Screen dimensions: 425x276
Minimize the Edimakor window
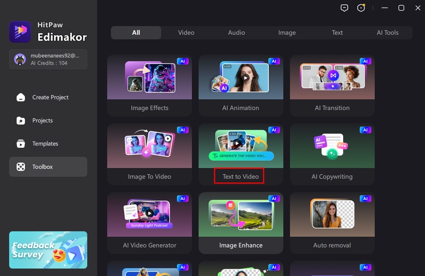(385, 8)
